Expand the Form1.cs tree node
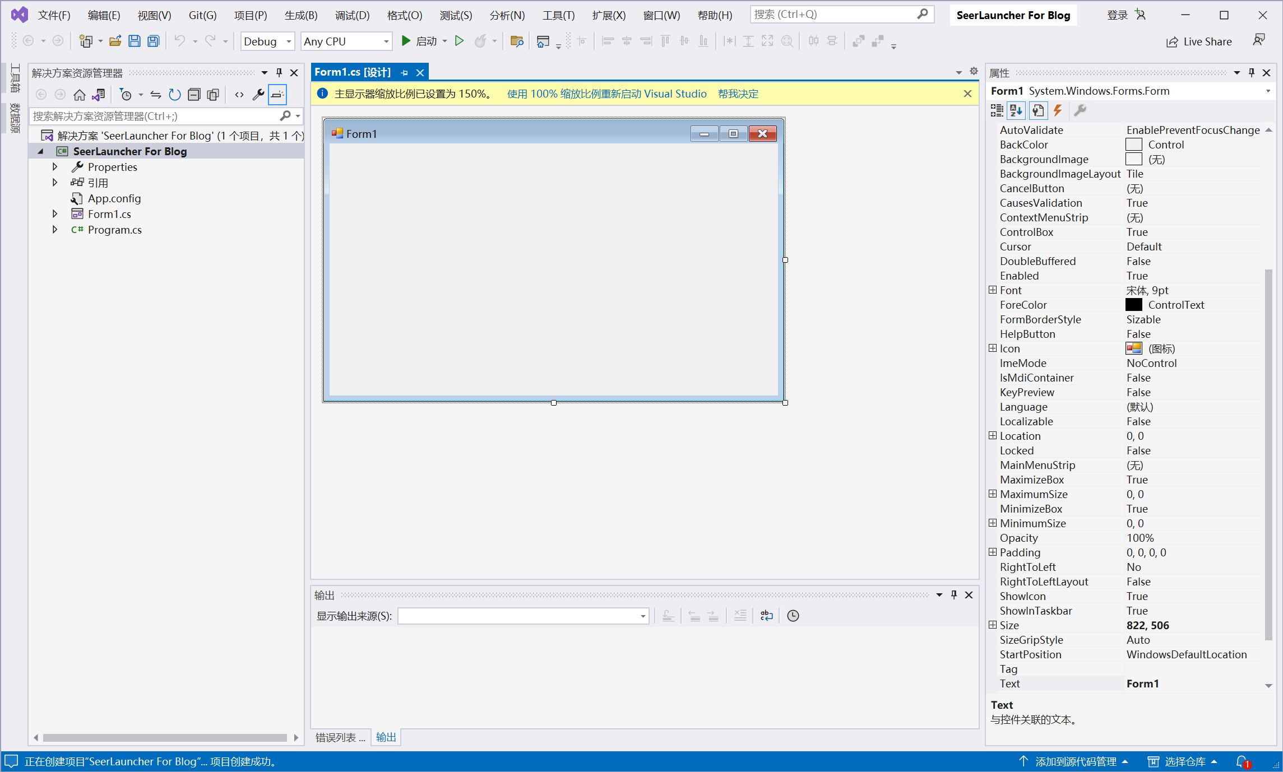Image resolution: width=1283 pixels, height=772 pixels. coord(55,214)
